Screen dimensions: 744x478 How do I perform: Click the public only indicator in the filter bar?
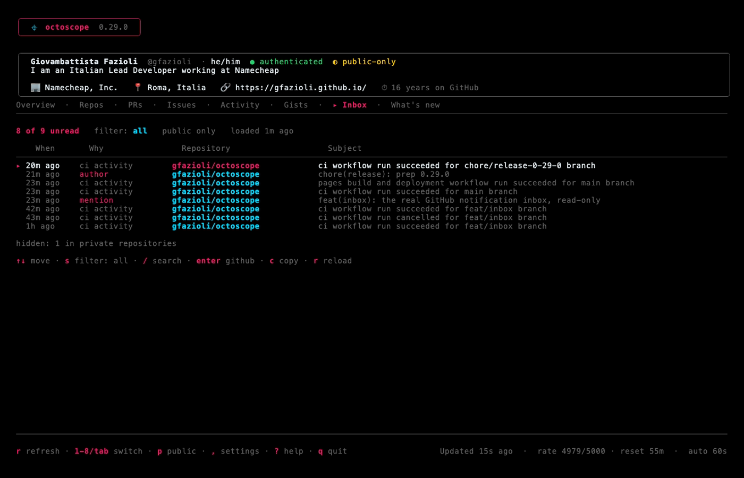coord(189,131)
